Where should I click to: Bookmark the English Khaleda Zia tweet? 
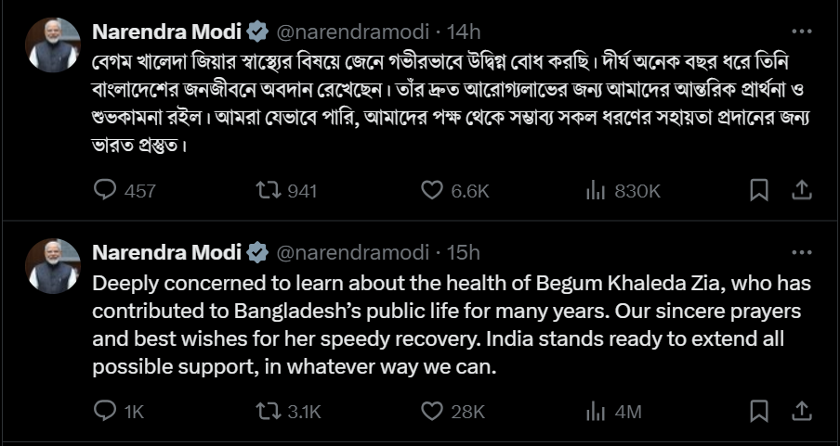(759, 412)
